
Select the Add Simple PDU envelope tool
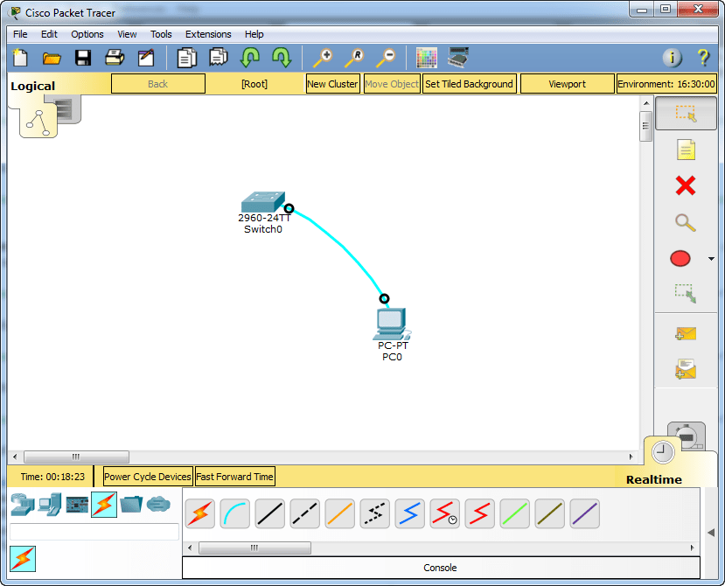[687, 332]
